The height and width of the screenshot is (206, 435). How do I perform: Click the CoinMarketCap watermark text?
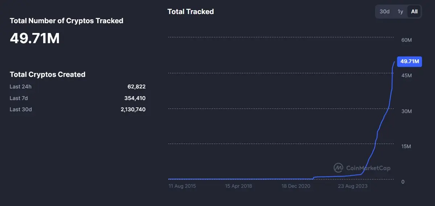(x=368, y=168)
